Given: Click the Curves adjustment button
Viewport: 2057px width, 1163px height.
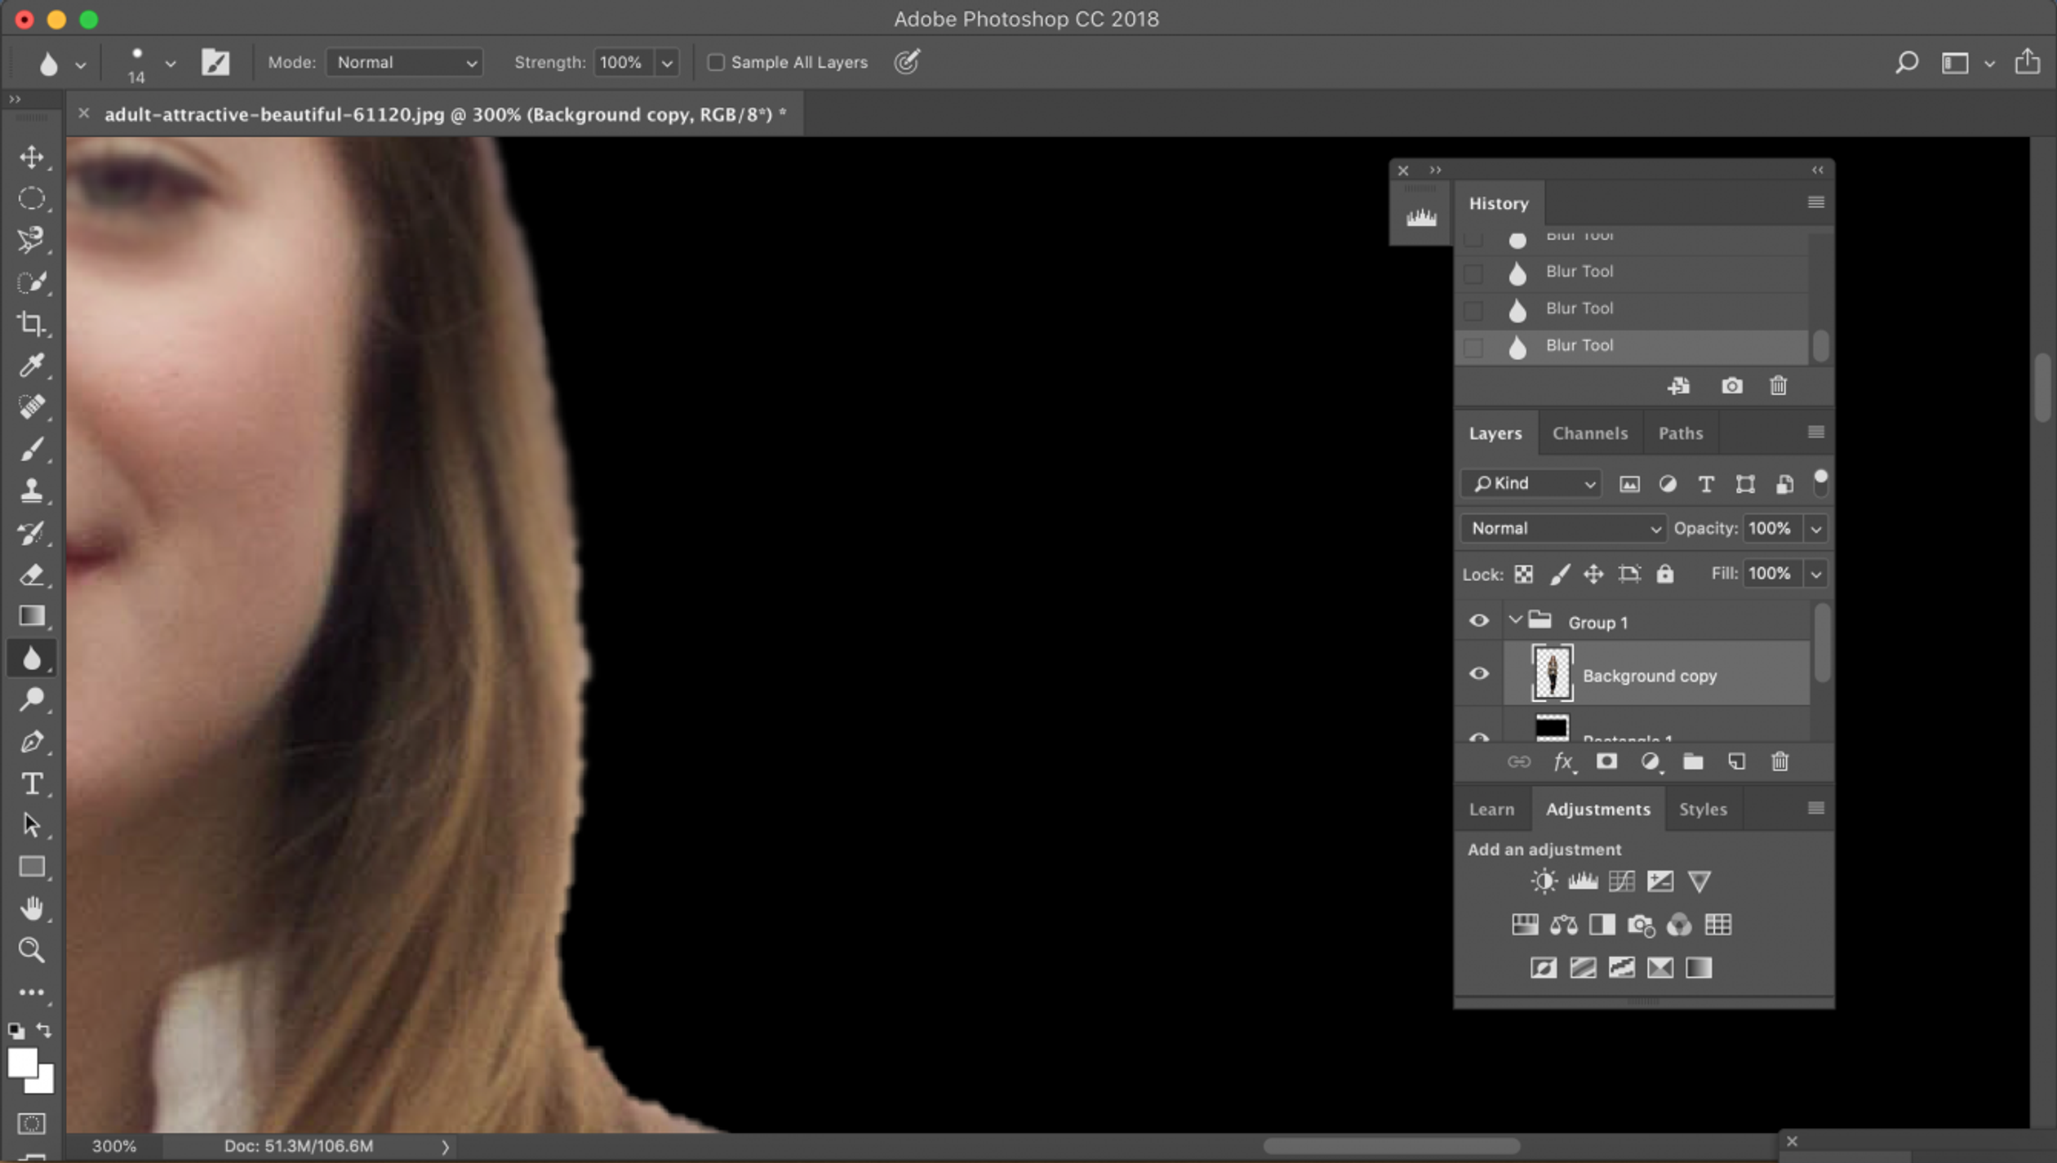Looking at the screenshot, I should 1620,881.
